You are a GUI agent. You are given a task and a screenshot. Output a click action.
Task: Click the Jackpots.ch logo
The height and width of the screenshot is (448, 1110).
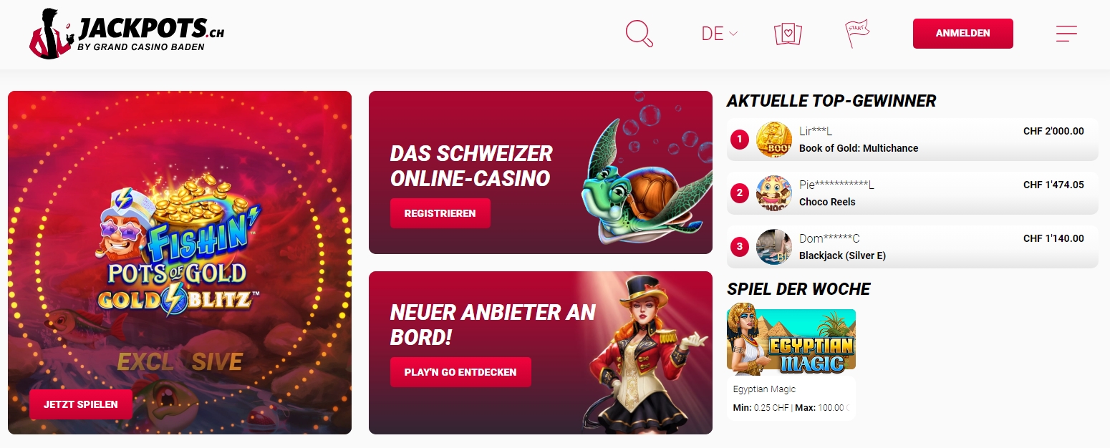pos(127,34)
